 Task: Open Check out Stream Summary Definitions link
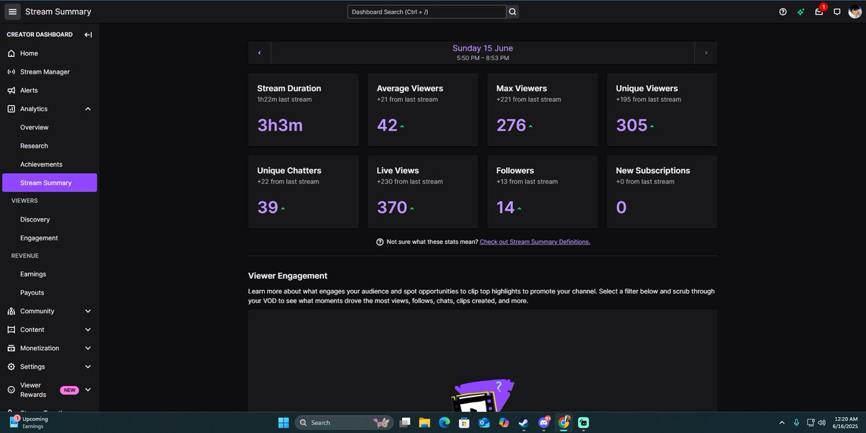pos(535,242)
